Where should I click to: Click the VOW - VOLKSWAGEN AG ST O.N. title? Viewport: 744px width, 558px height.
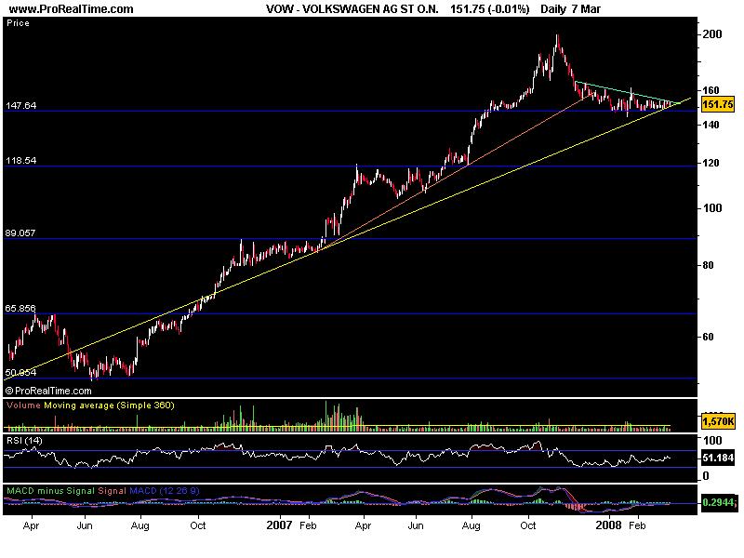click(x=352, y=9)
